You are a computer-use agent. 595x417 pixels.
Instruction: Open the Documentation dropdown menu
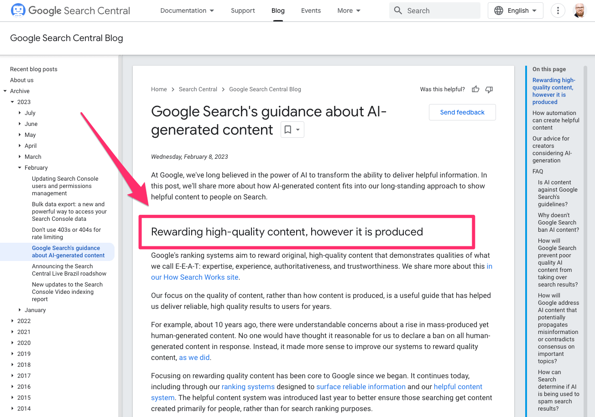(x=187, y=10)
